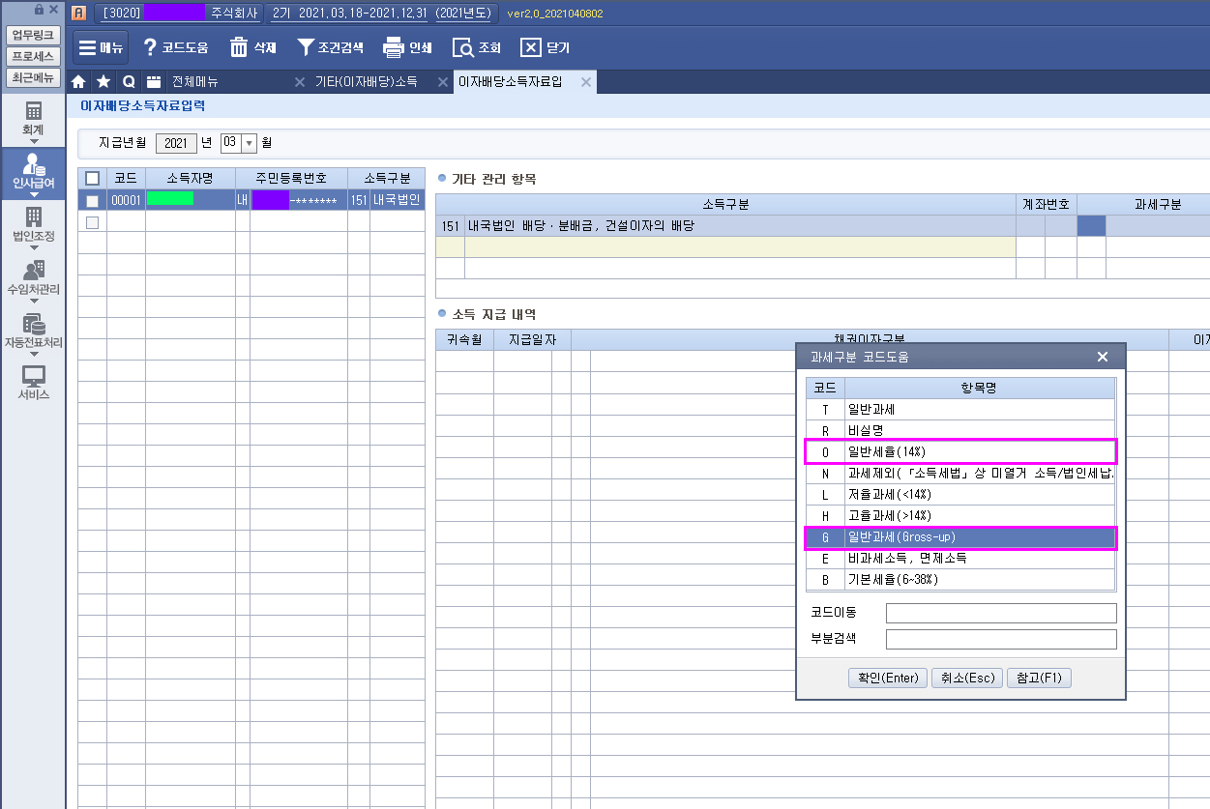Toggle the select-all checkbox in list header
Screen dimensions: 1210x809
(92, 178)
